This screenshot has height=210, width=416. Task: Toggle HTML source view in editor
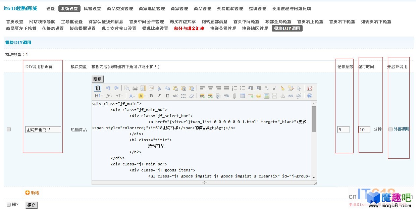98,88
